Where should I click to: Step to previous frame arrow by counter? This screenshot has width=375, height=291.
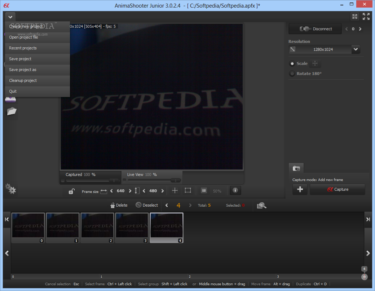click(167, 205)
